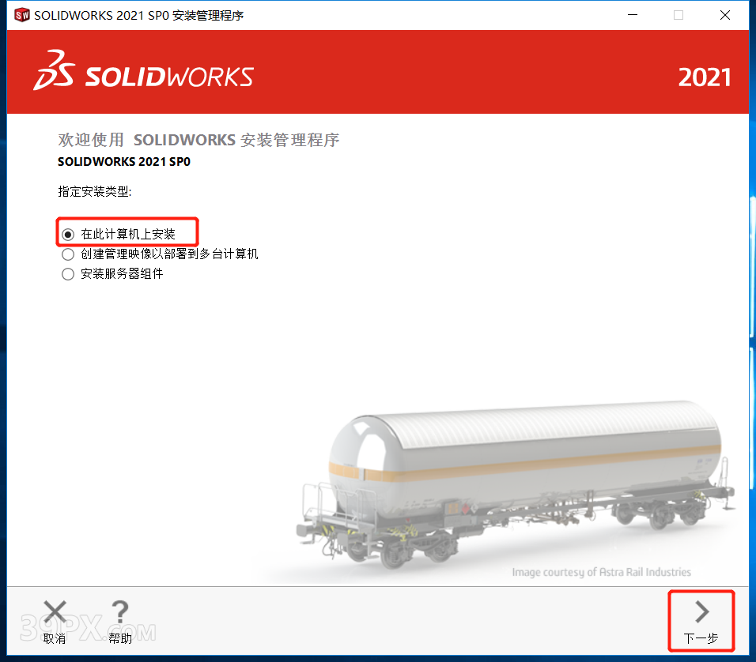Click the tank rail car image
The width and height of the screenshot is (756, 662).
pyautogui.click(x=515, y=484)
